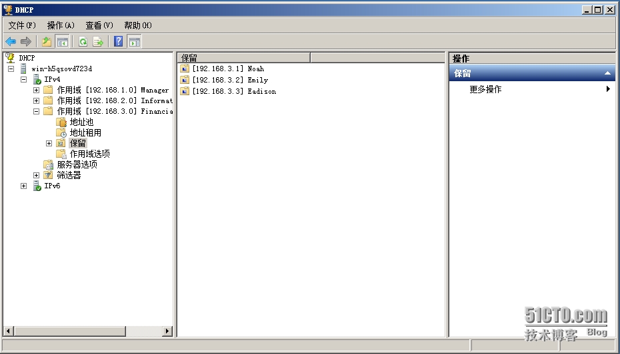Select 地址池 in the tree
The height and width of the screenshot is (354, 620).
click(81, 122)
